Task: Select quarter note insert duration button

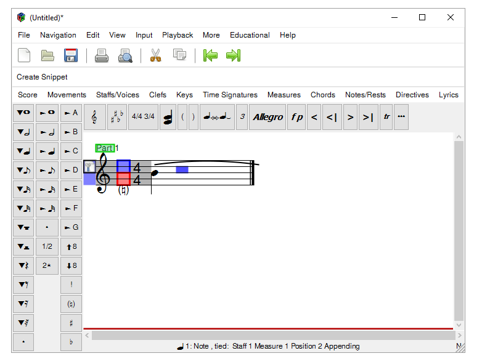Action: pos(23,151)
